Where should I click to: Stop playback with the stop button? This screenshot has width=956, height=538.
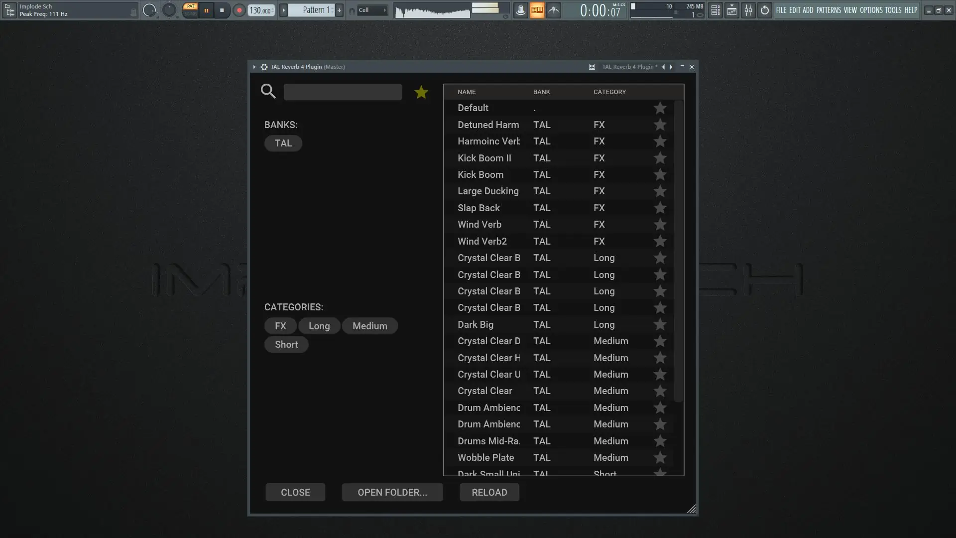coord(222,10)
